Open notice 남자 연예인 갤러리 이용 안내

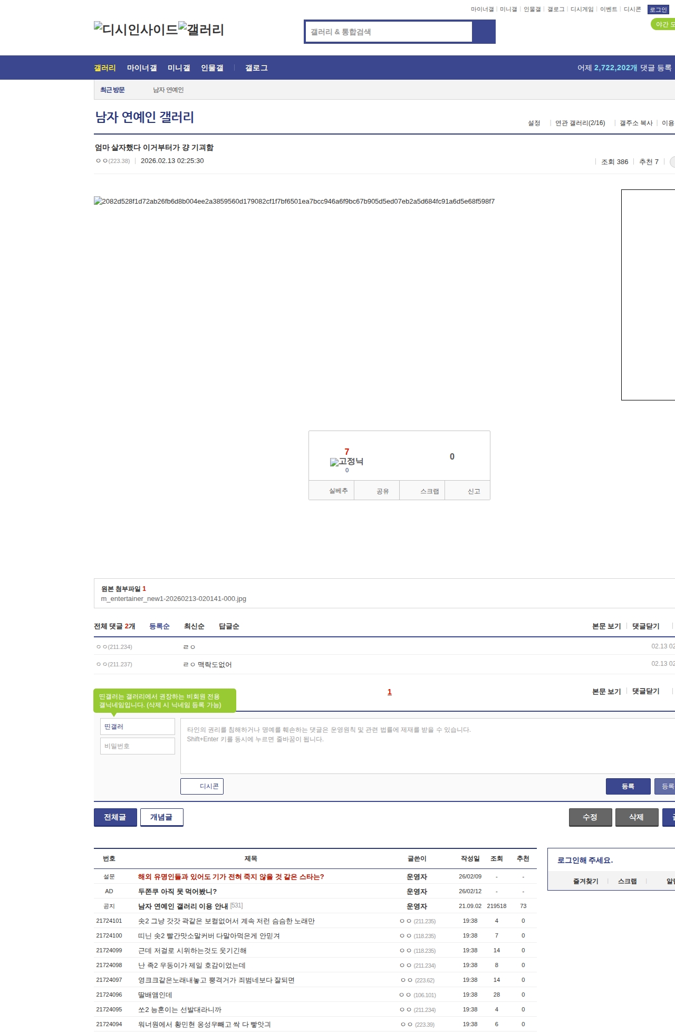pos(183,906)
